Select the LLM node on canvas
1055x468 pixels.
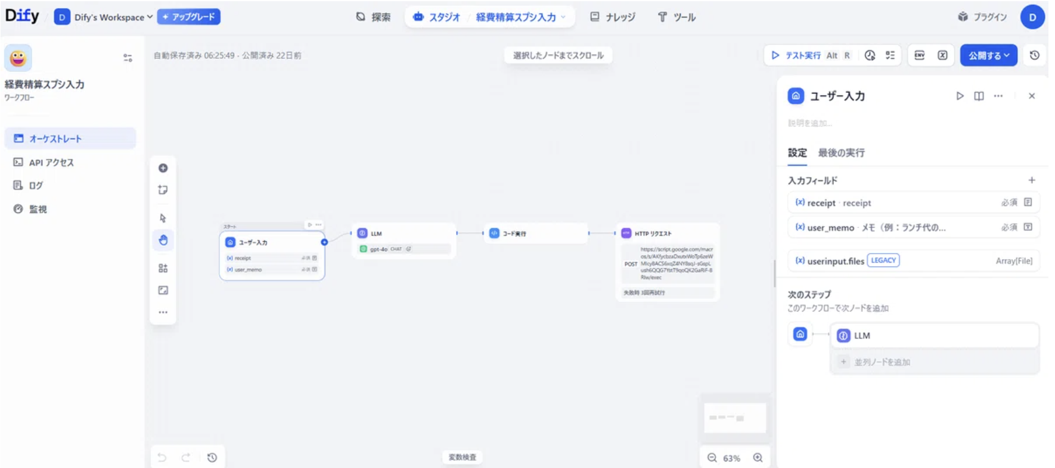tap(404, 241)
